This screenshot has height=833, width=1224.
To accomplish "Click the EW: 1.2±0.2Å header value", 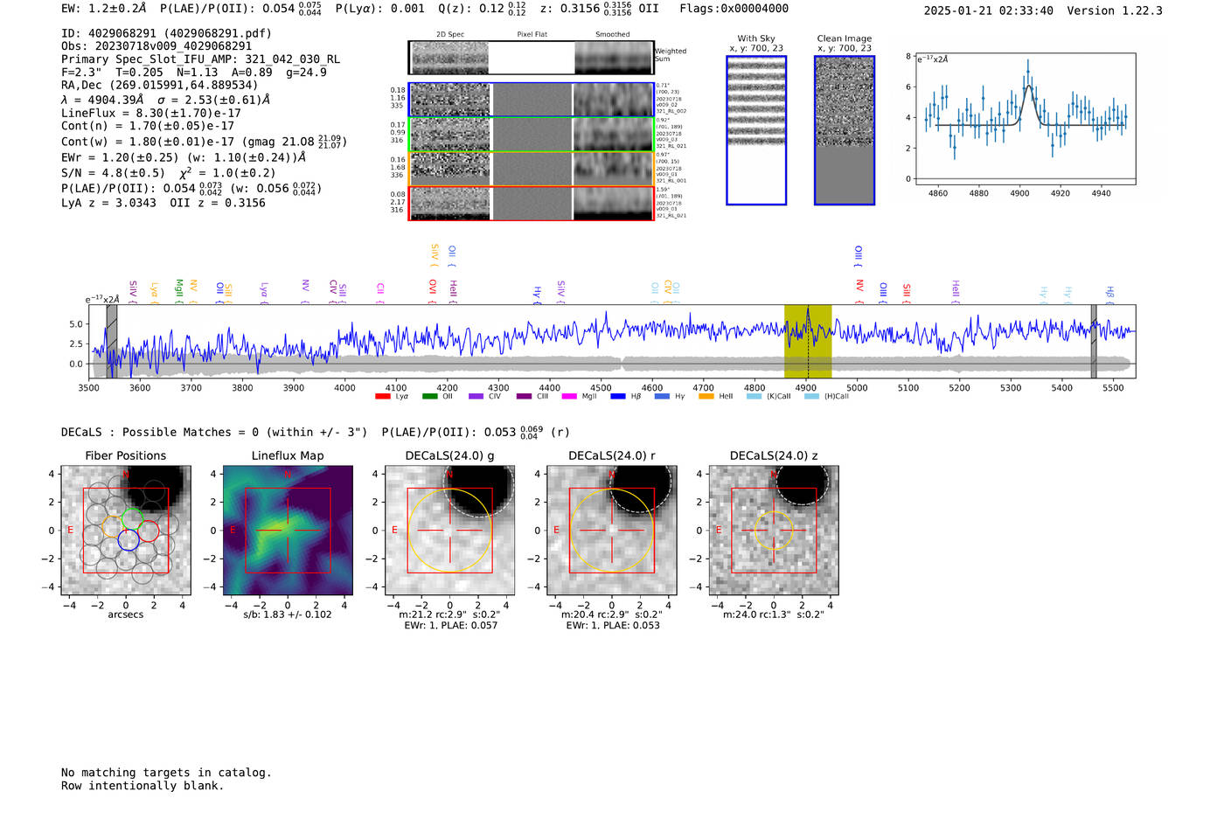I will click(104, 9).
